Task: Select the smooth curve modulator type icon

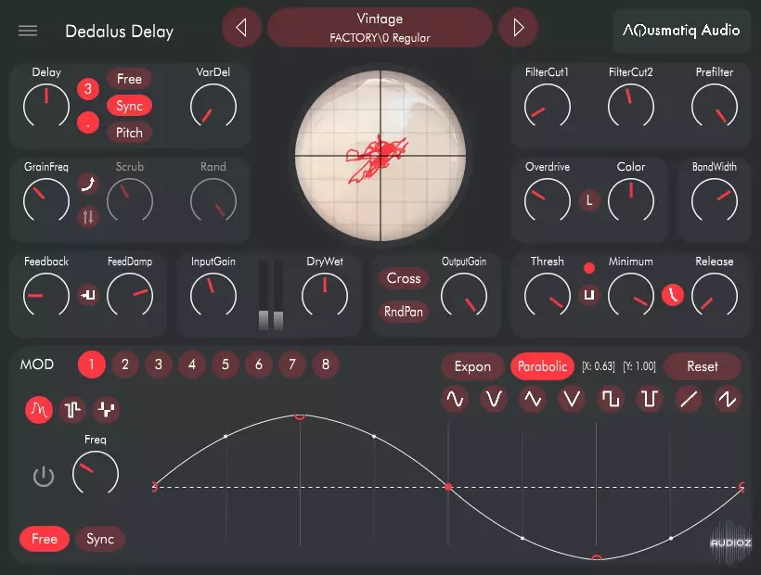Action: [x=39, y=410]
